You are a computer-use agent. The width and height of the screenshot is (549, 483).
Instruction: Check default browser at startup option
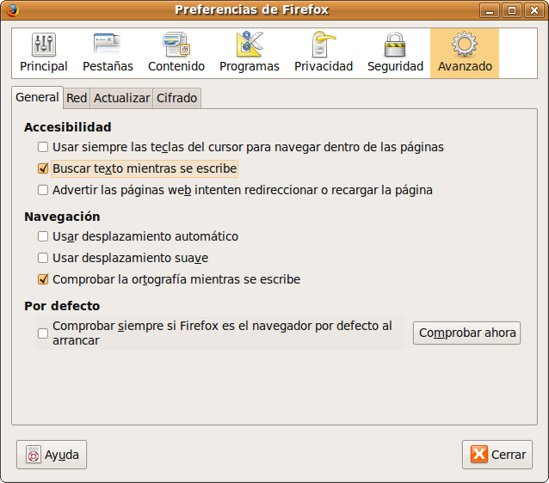(x=43, y=333)
